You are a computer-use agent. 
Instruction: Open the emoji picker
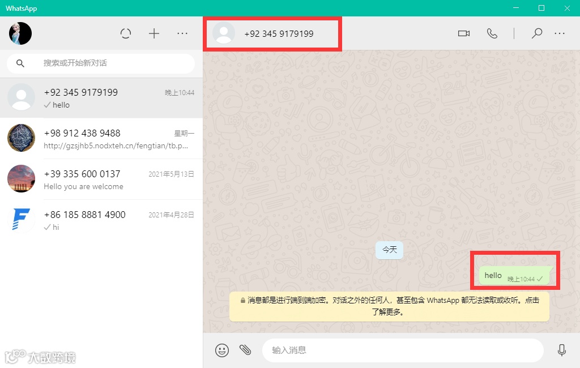click(222, 350)
